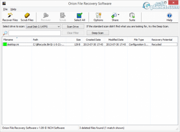
Task: Click the Scan Drive button
Action: (x=73, y=27)
